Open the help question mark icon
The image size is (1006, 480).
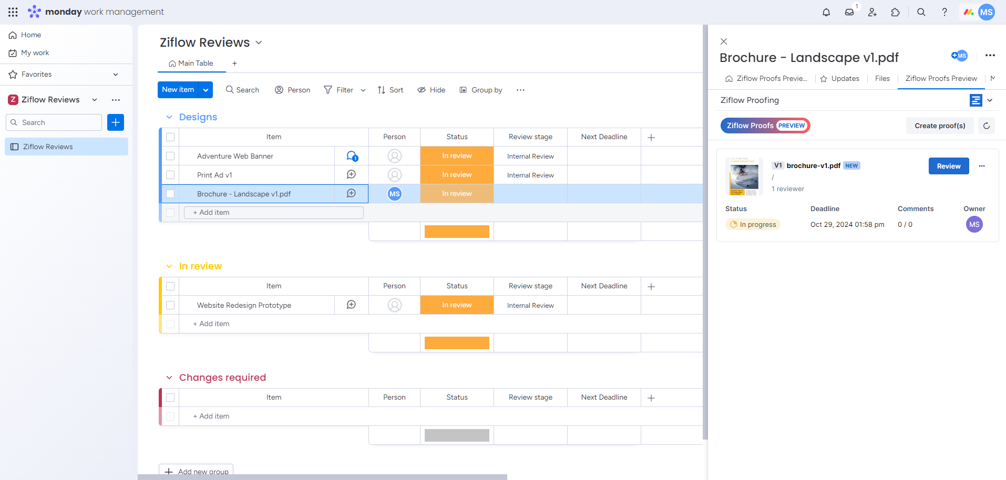(x=944, y=12)
